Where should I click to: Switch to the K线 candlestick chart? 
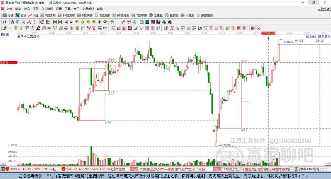(33, 16)
